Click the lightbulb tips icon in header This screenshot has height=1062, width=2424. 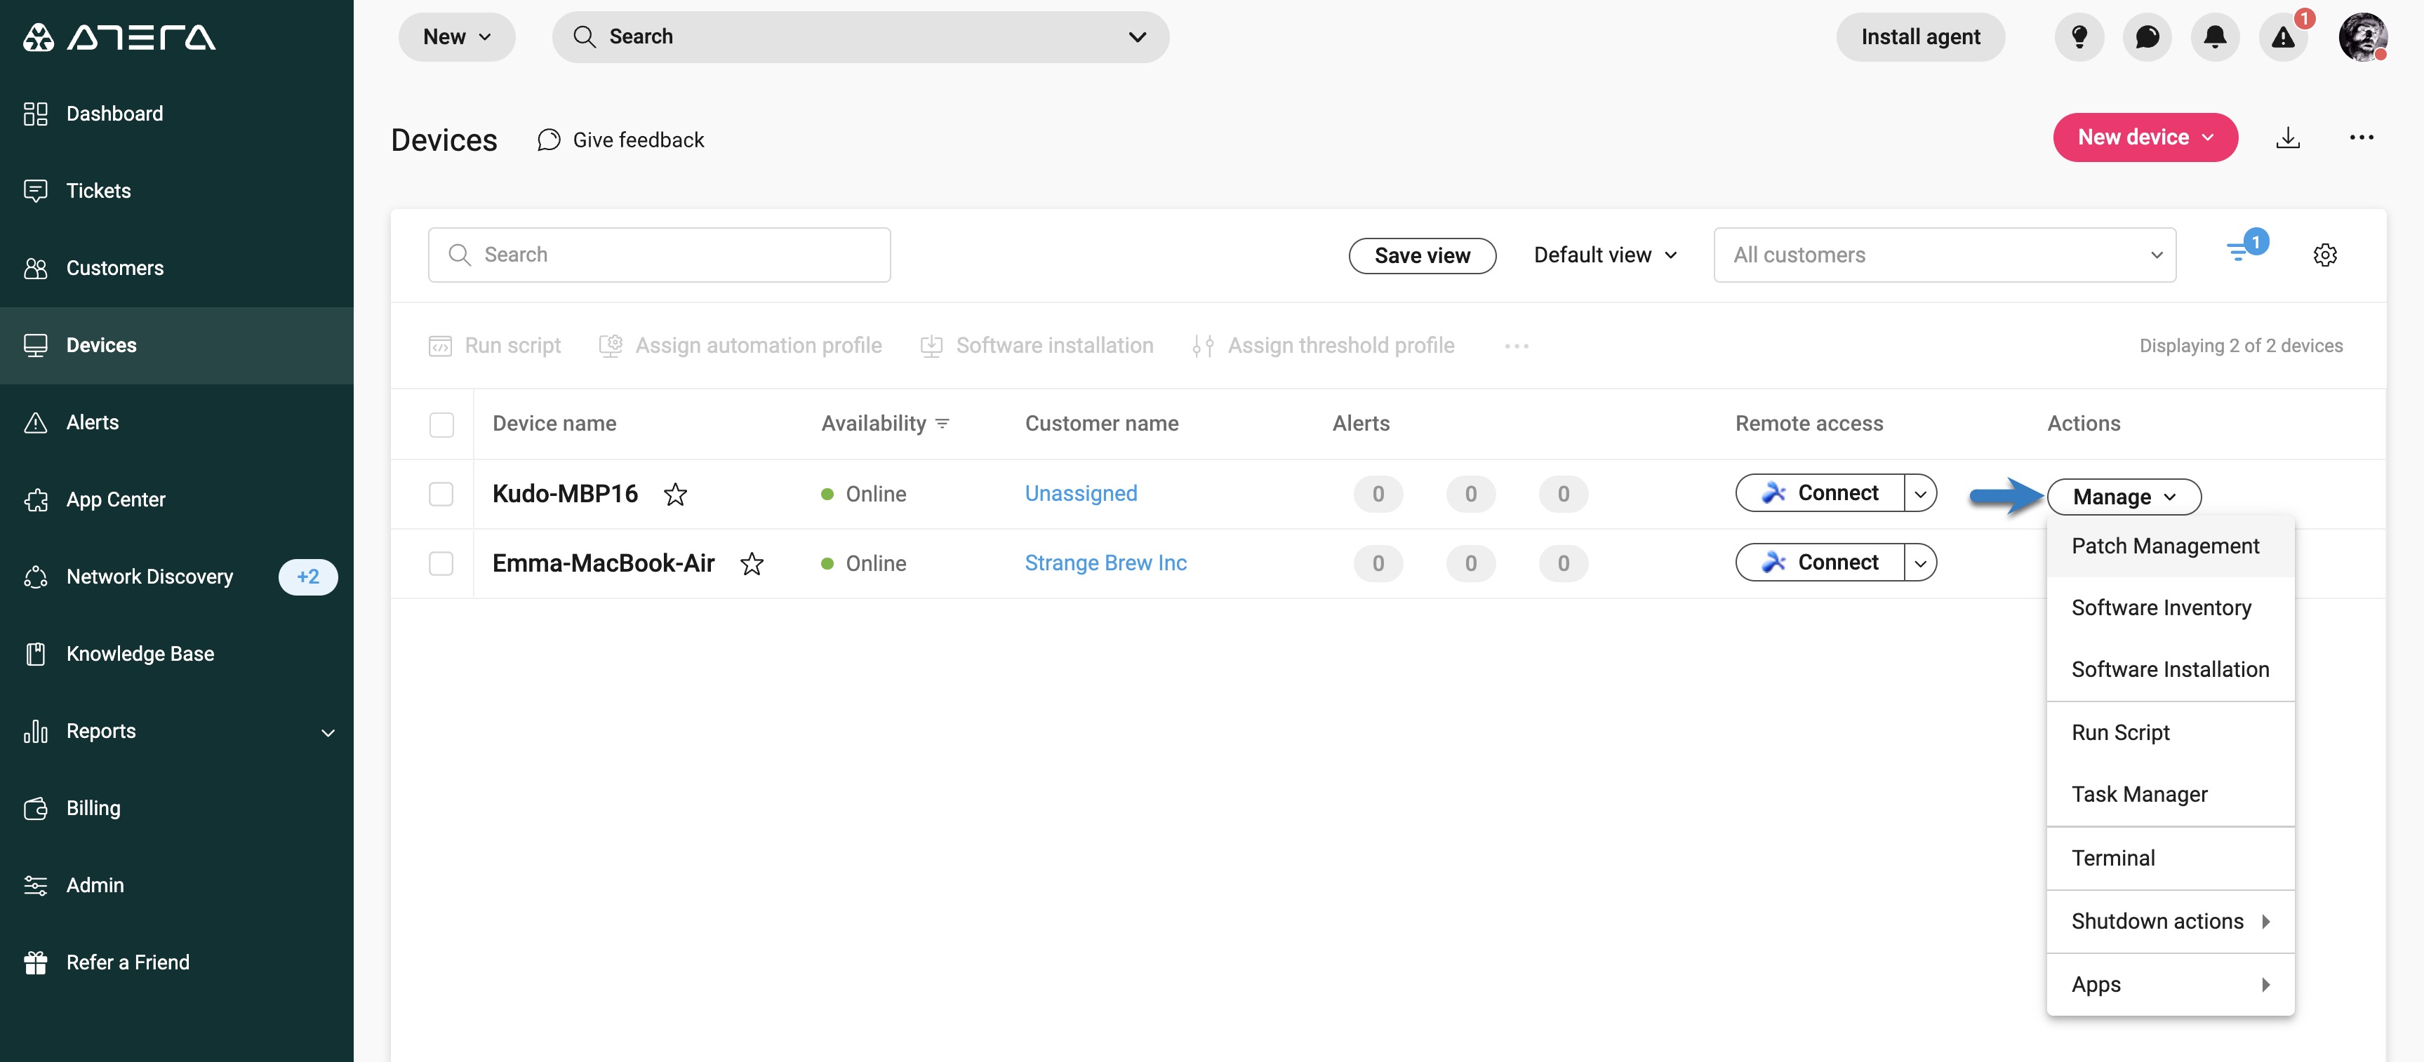(x=2079, y=36)
